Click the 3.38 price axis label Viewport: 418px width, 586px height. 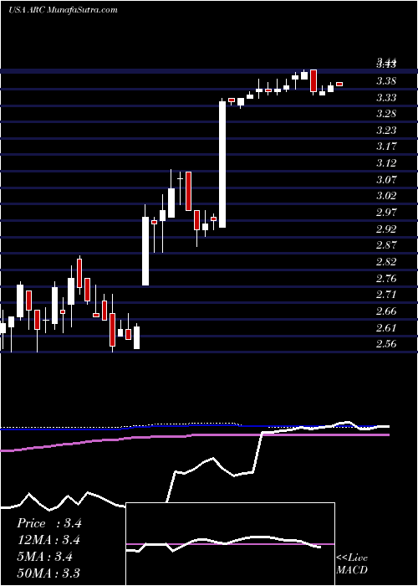(x=386, y=81)
